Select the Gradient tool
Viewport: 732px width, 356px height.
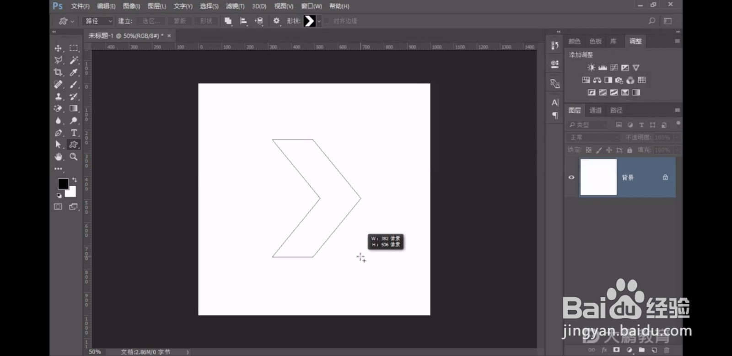pyautogui.click(x=73, y=108)
